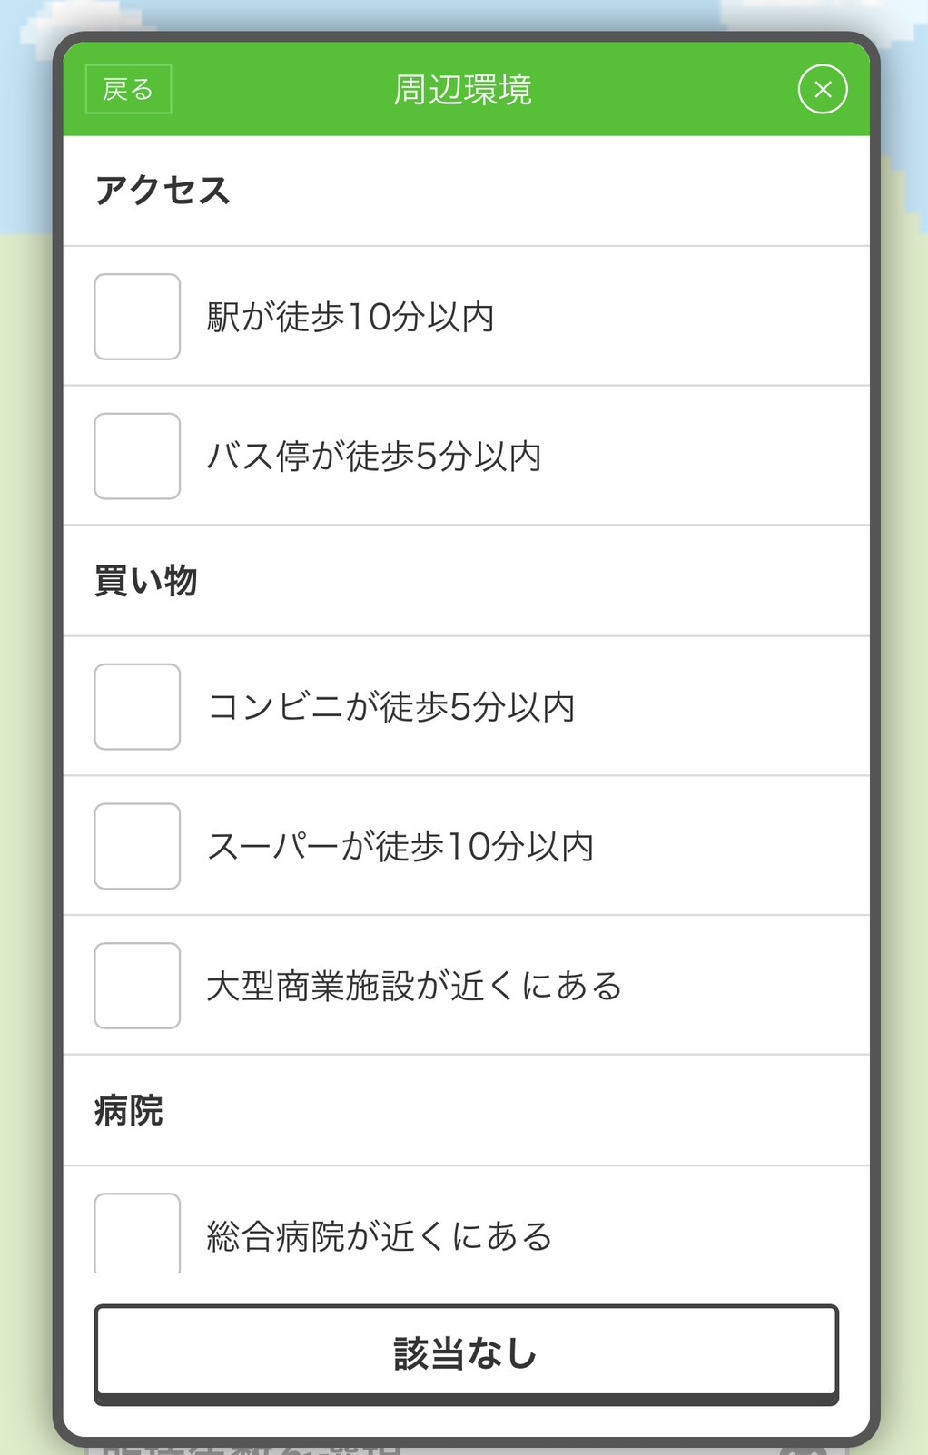The width and height of the screenshot is (928, 1455).
Task: Click the 駅が徒歩10分以内 label text
Action: point(350,317)
